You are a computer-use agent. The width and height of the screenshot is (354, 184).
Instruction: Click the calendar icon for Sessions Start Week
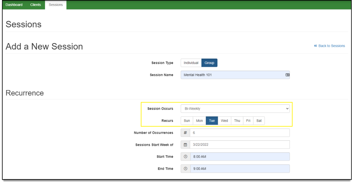pyautogui.click(x=185, y=145)
